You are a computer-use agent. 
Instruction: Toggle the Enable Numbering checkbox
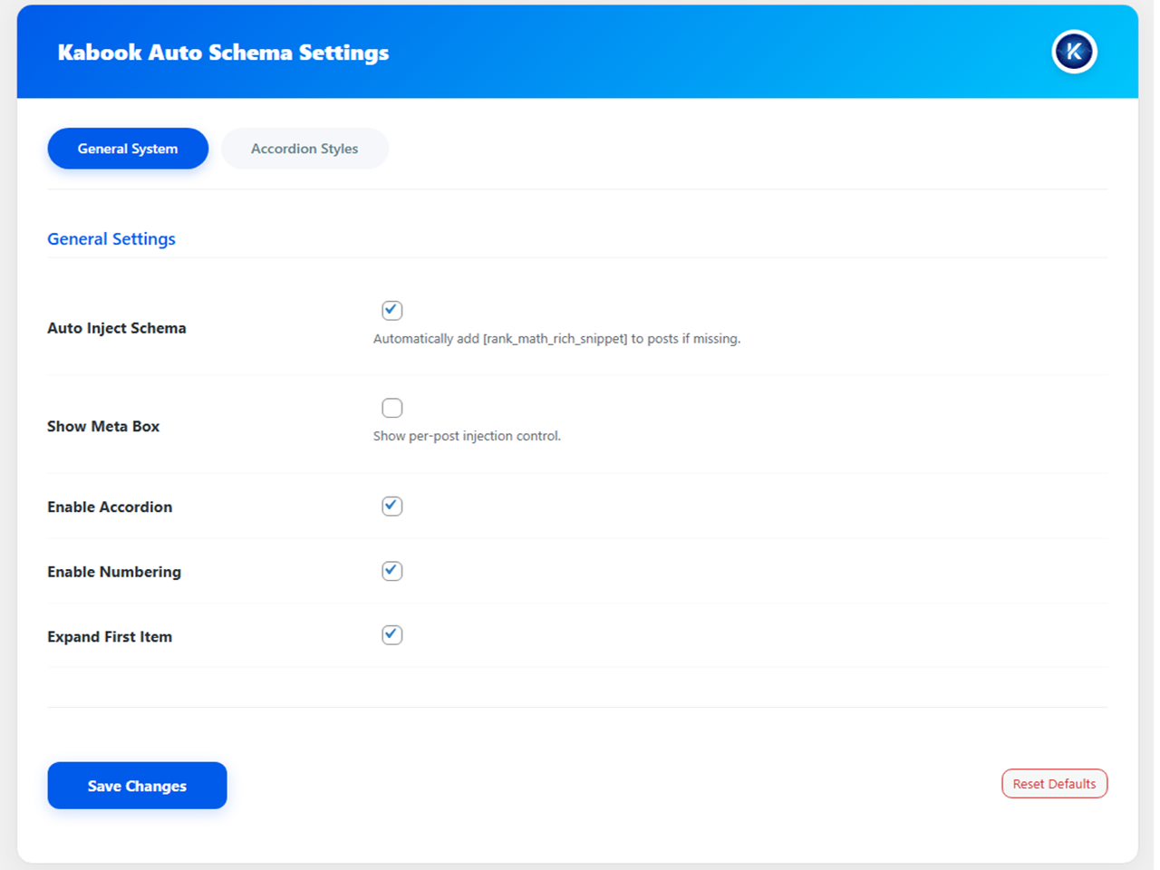[391, 571]
